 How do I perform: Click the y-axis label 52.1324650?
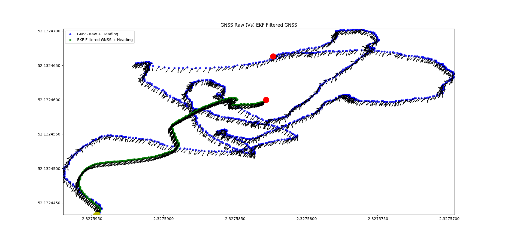(x=49, y=66)
